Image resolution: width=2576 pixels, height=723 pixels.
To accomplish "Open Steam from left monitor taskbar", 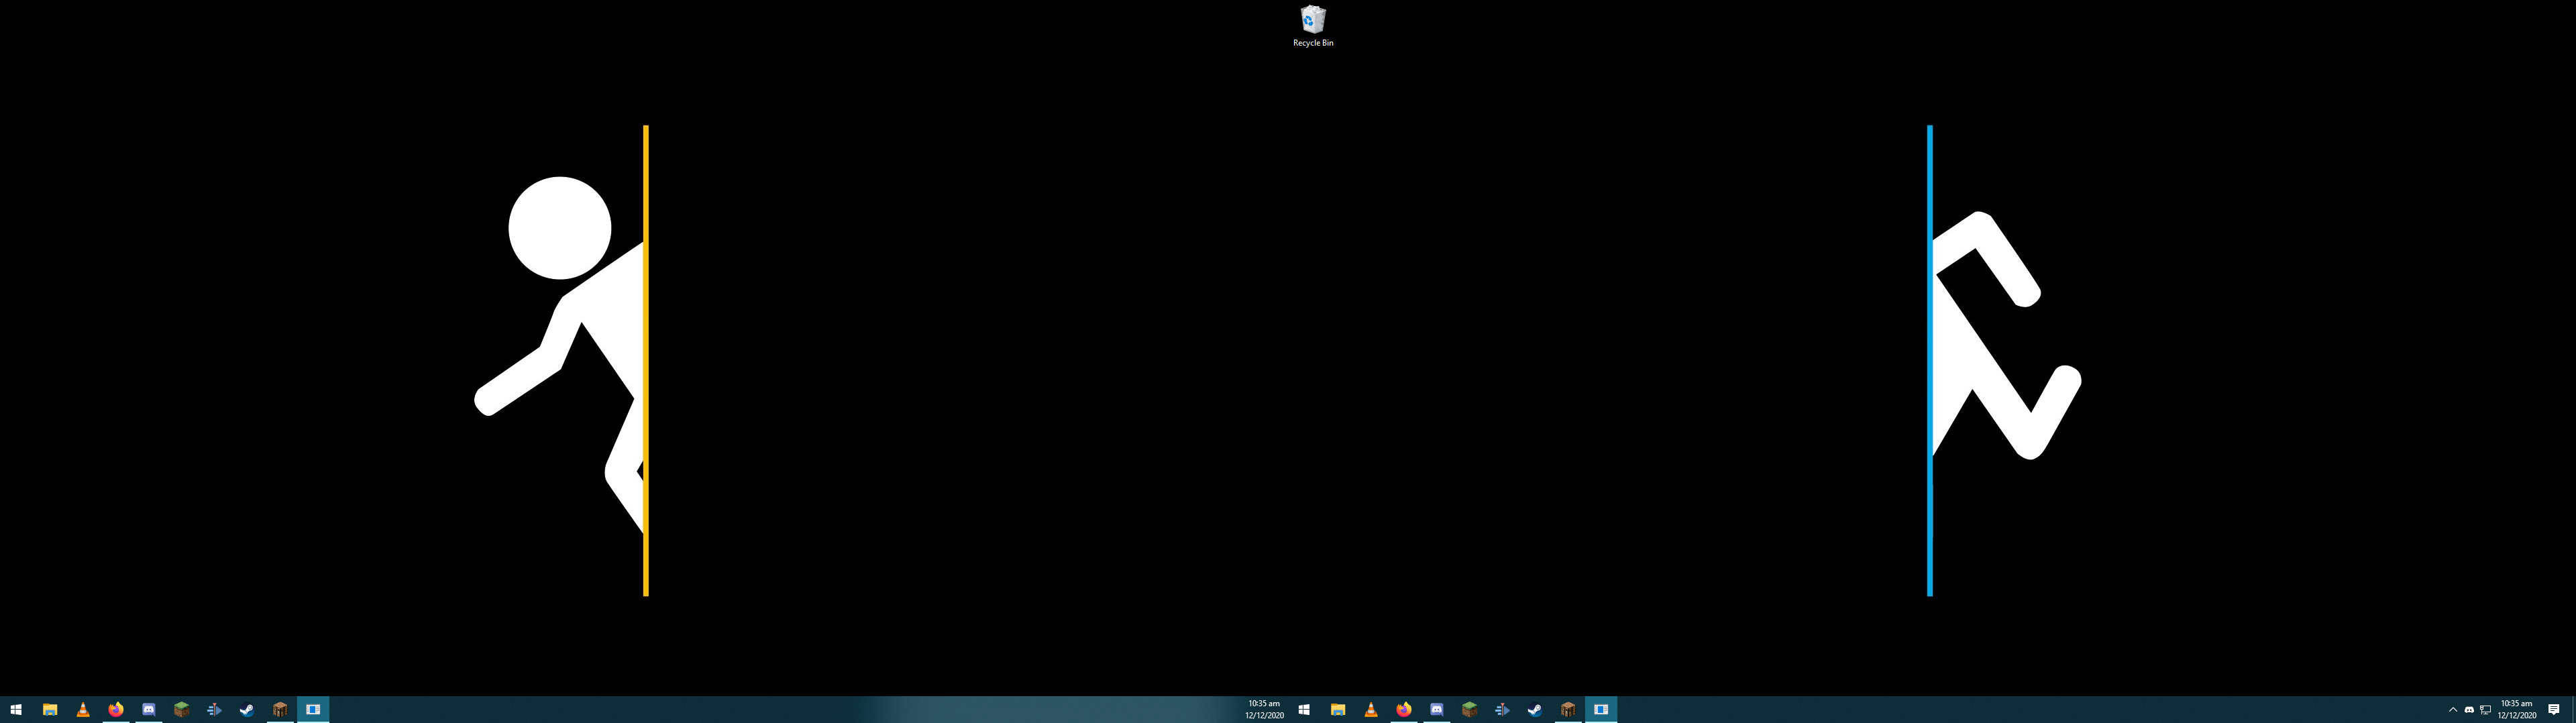I will [247, 710].
